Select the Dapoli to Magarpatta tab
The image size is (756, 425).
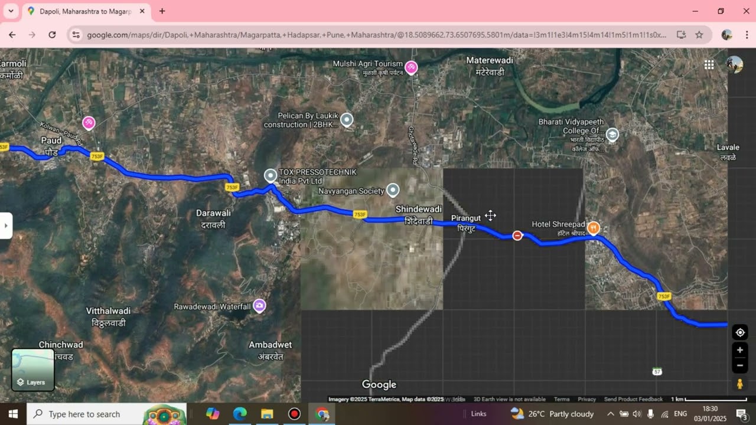pos(86,11)
